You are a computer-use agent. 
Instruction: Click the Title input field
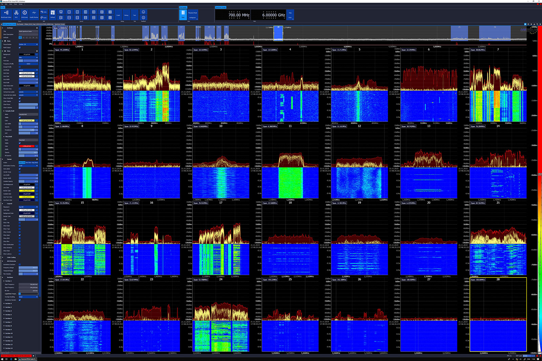coord(28,31)
